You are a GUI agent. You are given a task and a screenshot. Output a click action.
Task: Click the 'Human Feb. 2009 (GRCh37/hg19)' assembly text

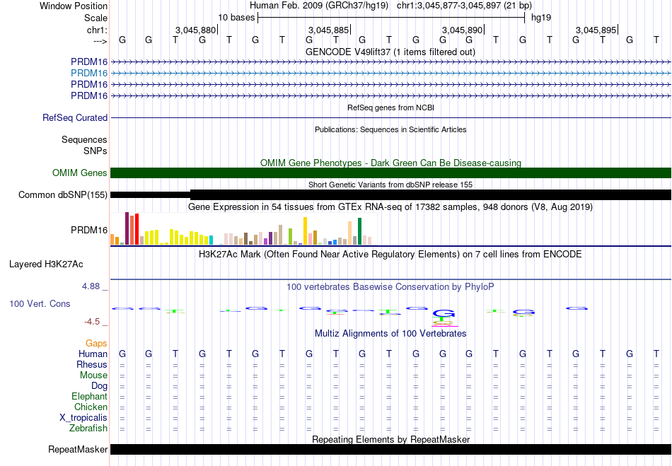(x=319, y=6)
